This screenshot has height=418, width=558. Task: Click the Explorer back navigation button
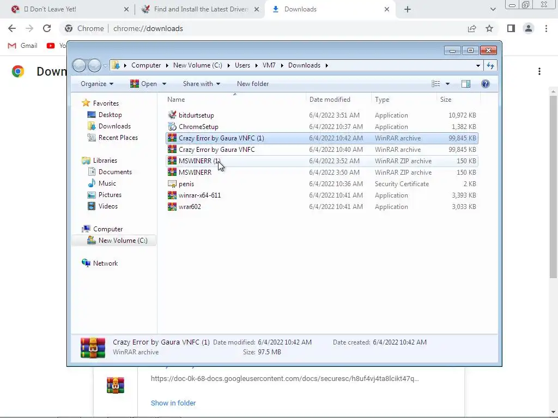(x=79, y=65)
